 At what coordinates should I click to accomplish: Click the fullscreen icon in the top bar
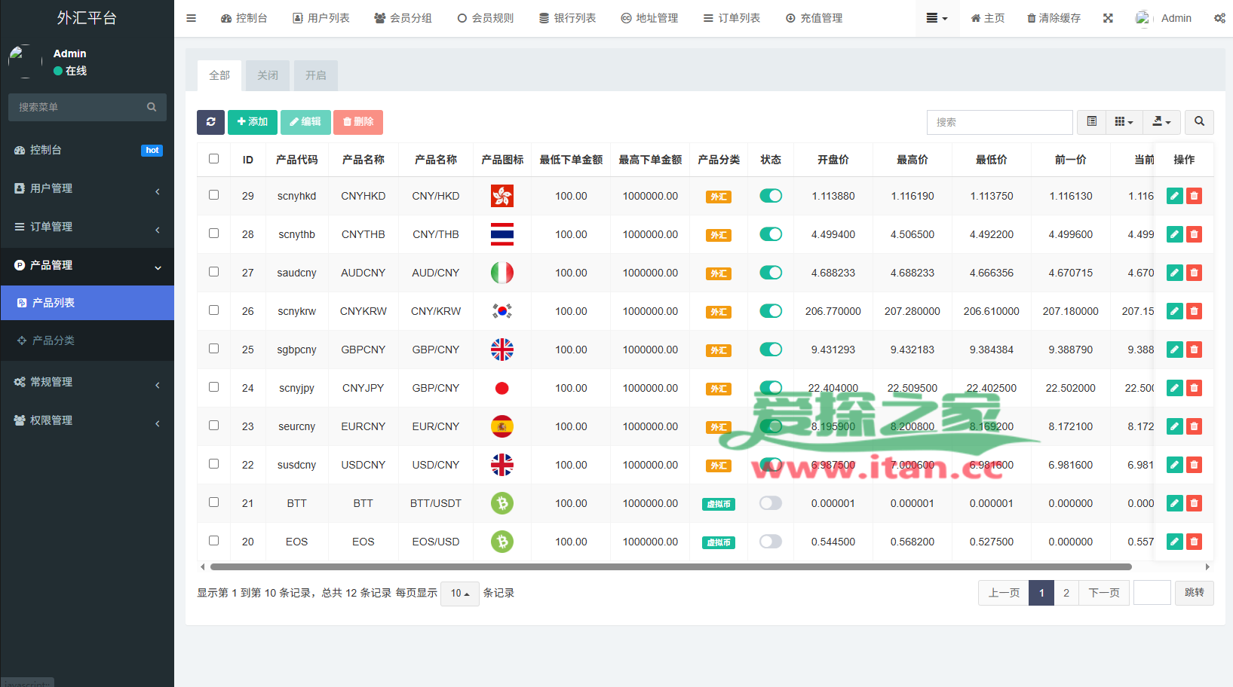1108,18
